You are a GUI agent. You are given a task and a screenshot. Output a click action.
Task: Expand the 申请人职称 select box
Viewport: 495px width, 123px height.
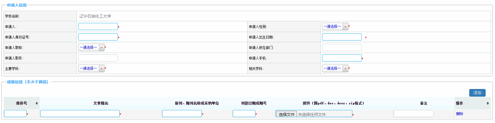tap(91, 48)
